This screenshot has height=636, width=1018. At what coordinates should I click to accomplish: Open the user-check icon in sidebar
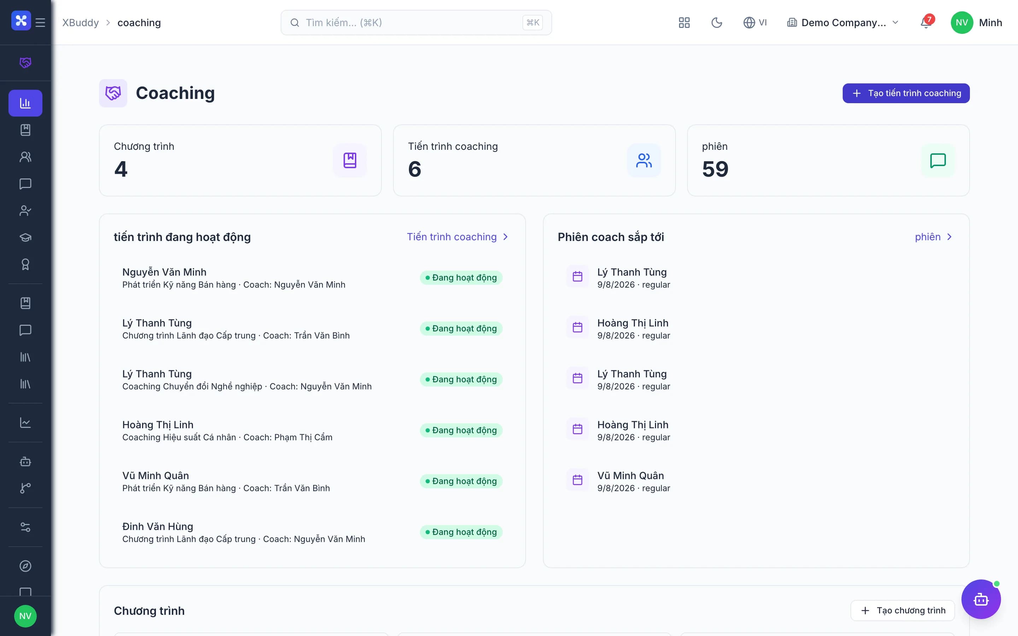pos(25,211)
